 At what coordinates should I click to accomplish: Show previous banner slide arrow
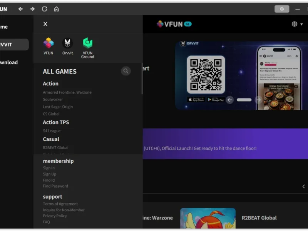[x=229, y=100]
